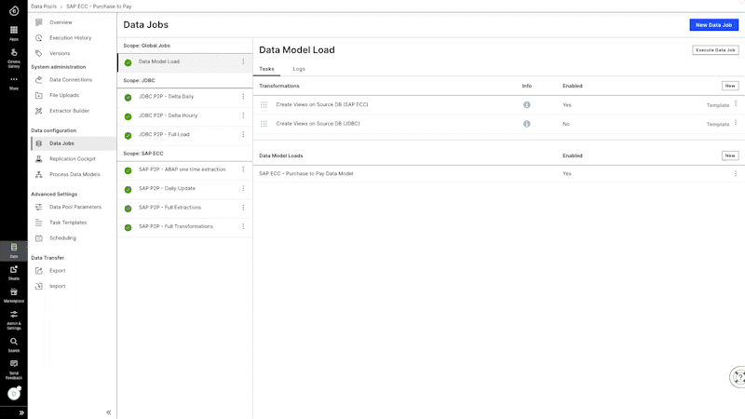The image size is (745, 419).
Task: Open the Celonis Galaxy icon
Action: pos(14,58)
